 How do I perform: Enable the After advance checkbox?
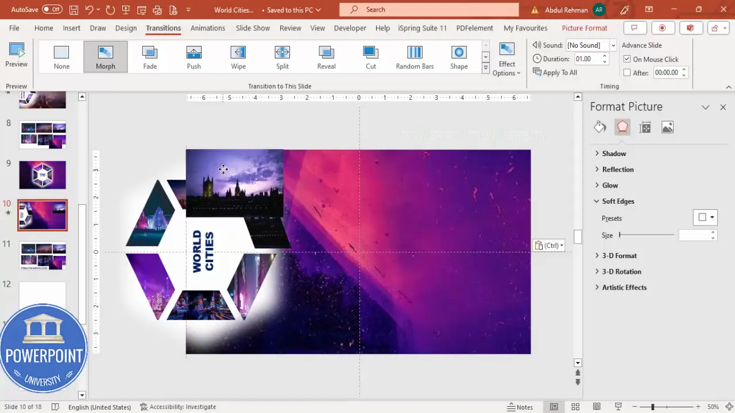point(627,73)
